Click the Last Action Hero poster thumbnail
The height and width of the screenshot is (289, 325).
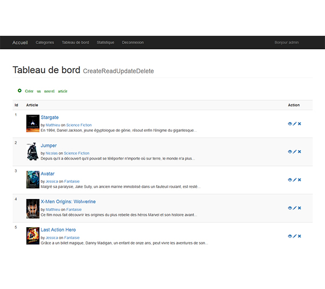[32, 236]
